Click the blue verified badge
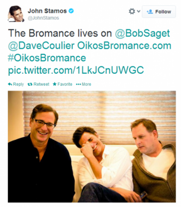This screenshot has width=181, height=207. pyautogui.click(x=71, y=11)
